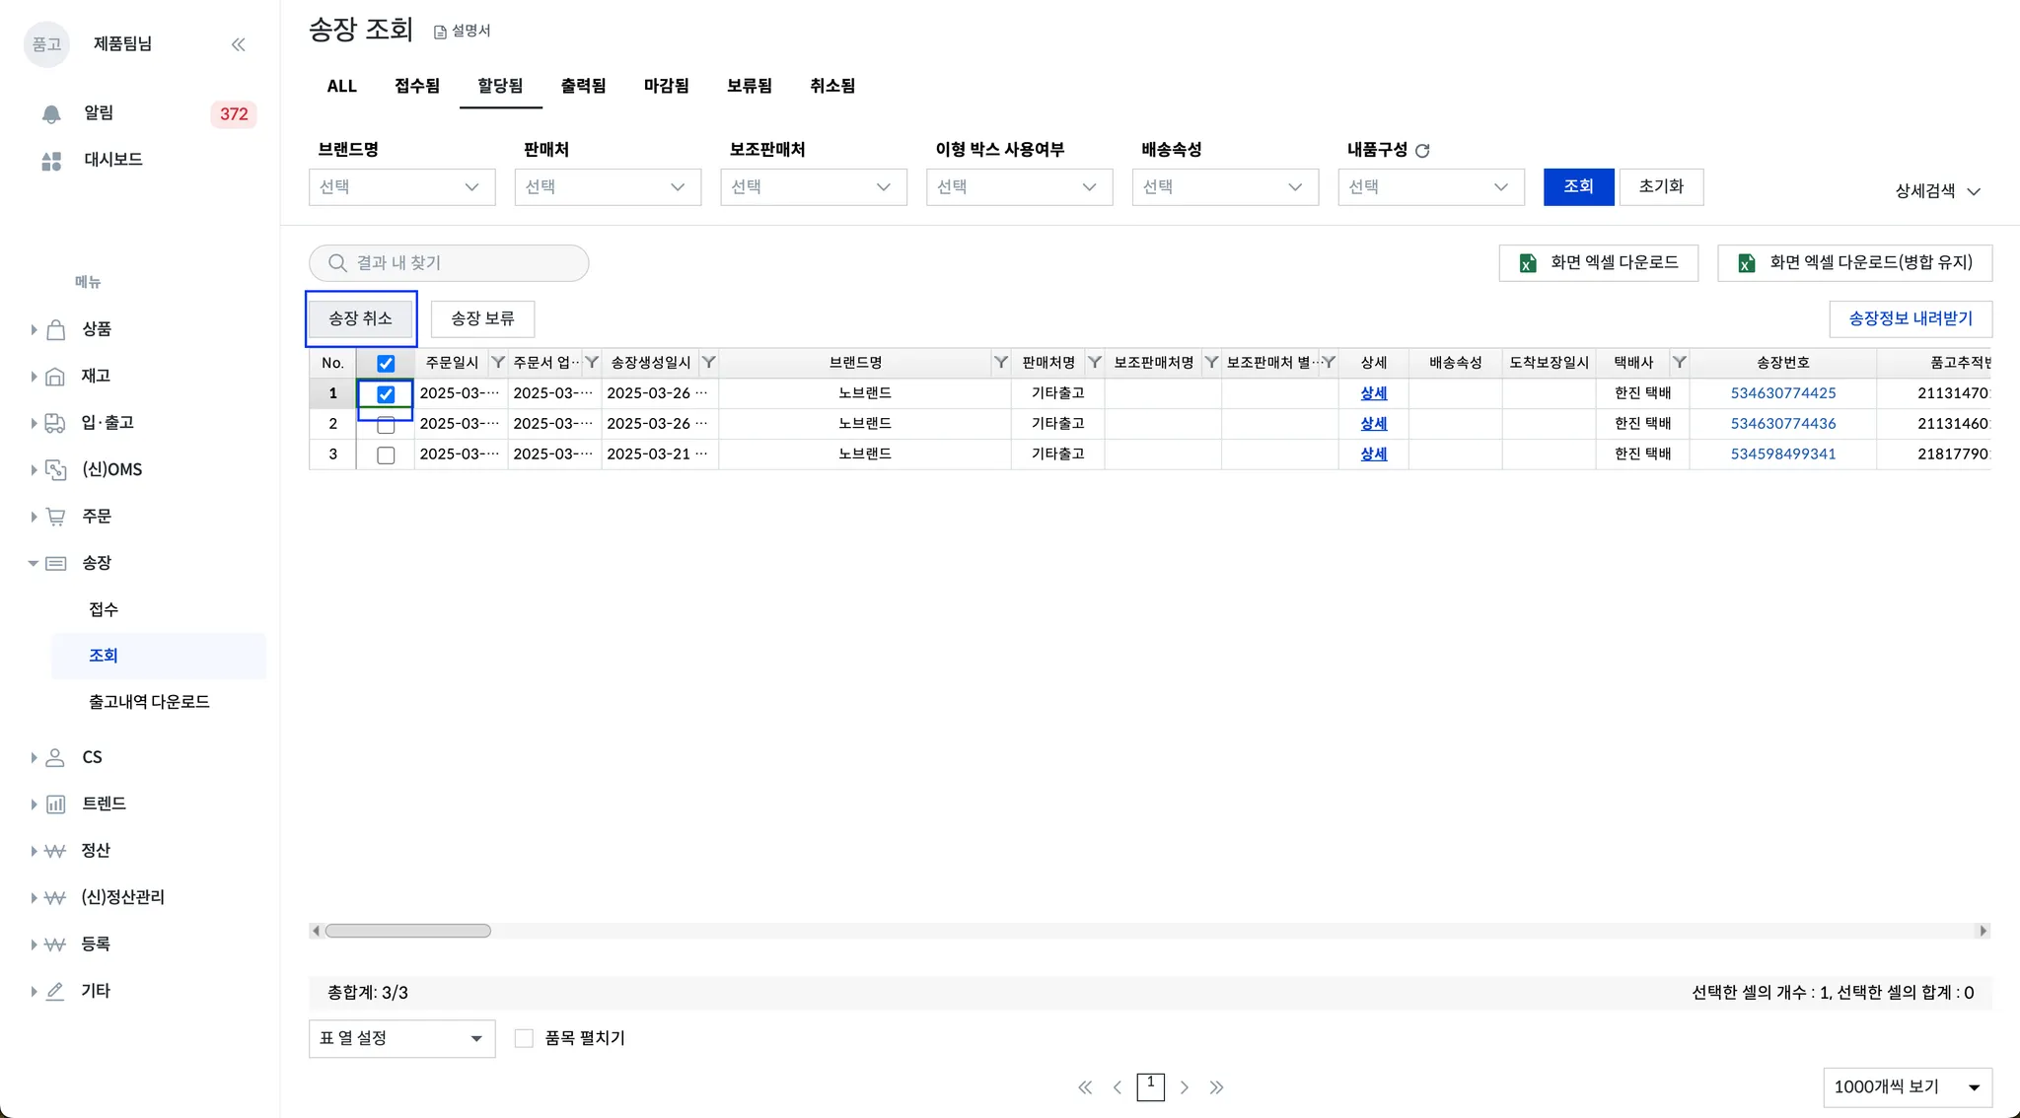Viewport: 2020px width, 1118px height.
Task: Open the 브랜드명 select dropdown
Action: coord(401,187)
